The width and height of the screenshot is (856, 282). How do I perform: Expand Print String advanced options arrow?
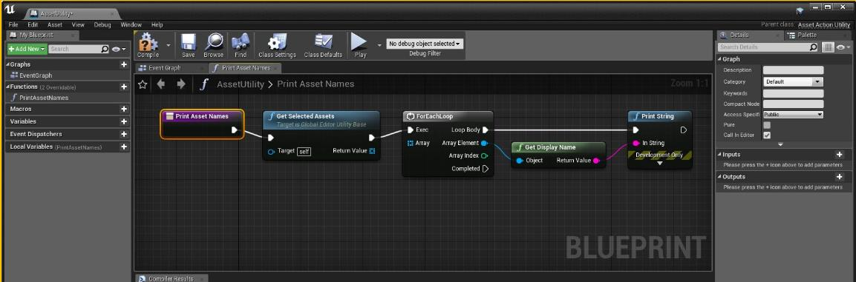point(659,163)
